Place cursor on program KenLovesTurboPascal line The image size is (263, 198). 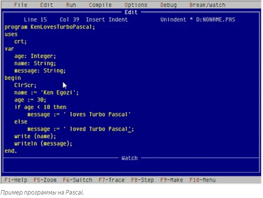coord(50,27)
